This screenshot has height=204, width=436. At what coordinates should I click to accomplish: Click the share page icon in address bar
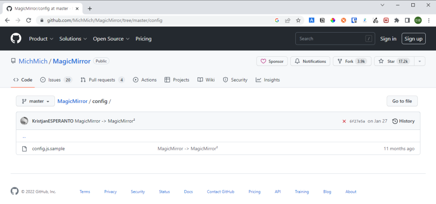click(x=287, y=20)
